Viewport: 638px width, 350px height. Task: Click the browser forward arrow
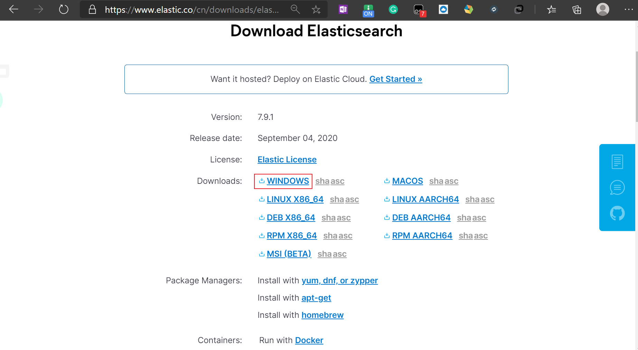point(39,9)
